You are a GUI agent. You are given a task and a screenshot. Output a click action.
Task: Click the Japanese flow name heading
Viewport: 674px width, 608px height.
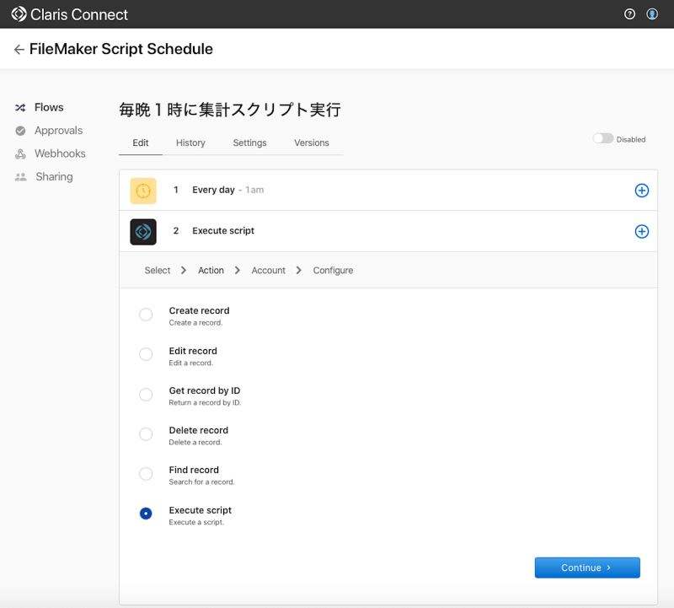[230, 110]
